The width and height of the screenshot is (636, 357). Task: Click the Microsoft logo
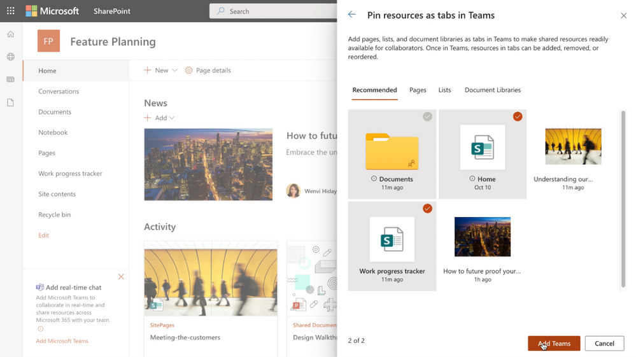click(52, 11)
